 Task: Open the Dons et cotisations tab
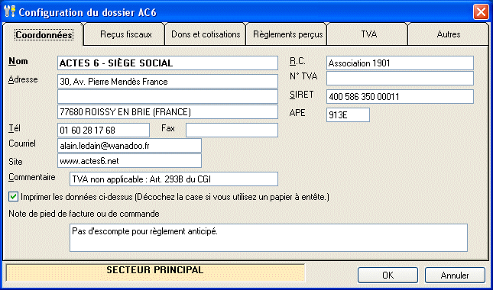[206, 34]
